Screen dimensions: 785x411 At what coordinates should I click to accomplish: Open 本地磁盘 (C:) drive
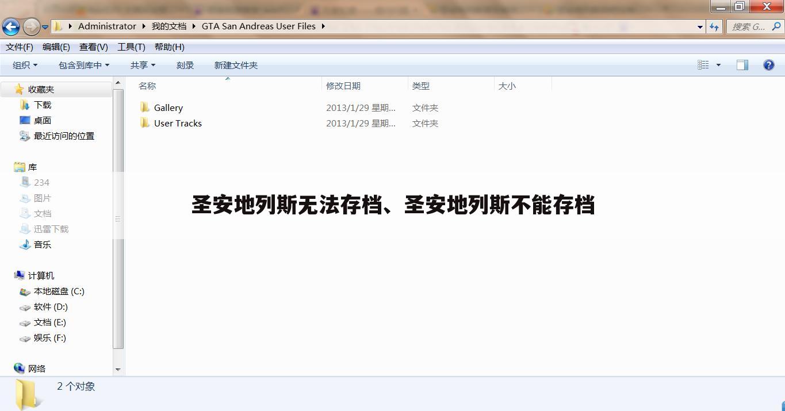[59, 291]
